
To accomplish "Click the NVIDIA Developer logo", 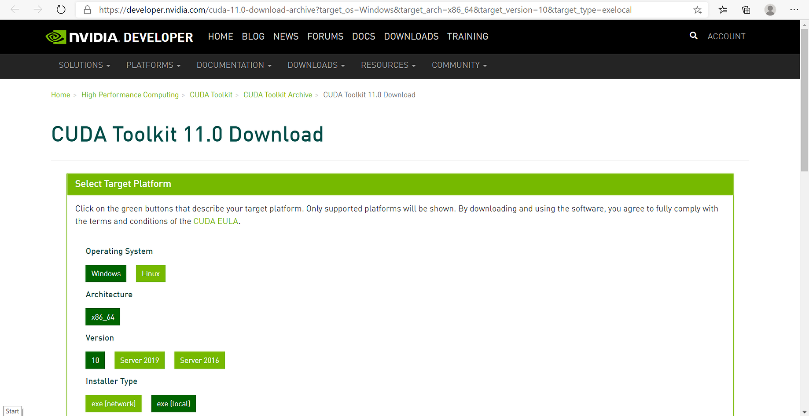I will point(119,37).
